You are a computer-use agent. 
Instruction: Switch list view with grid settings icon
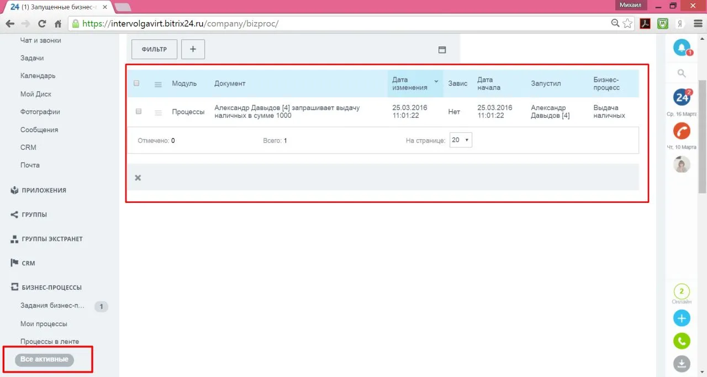(x=442, y=49)
